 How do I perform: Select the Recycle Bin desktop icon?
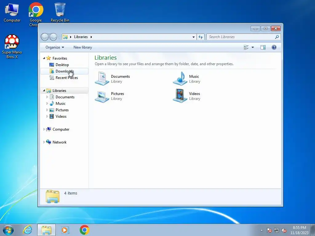click(x=60, y=12)
